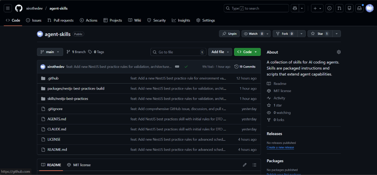Image resolution: width=377 pixels, height=175 pixels.
Task: Star the agent-skills repository
Action: click(x=320, y=34)
